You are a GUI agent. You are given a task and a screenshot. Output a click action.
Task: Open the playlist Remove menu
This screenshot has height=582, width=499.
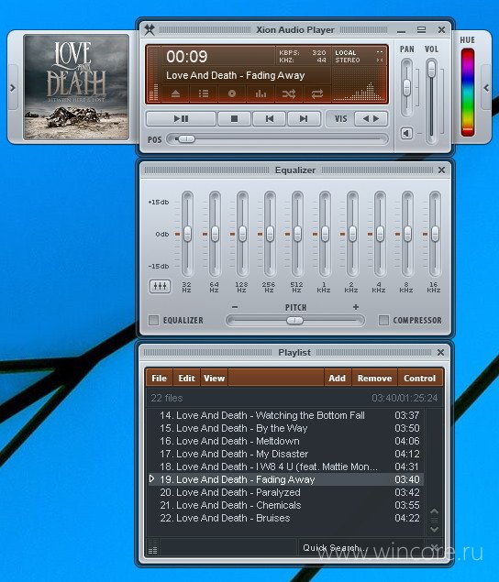coord(374,378)
